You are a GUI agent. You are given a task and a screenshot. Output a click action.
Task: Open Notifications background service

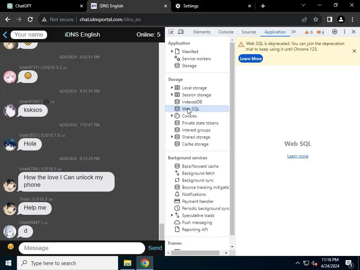pyautogui.click(x=194, y=194)
